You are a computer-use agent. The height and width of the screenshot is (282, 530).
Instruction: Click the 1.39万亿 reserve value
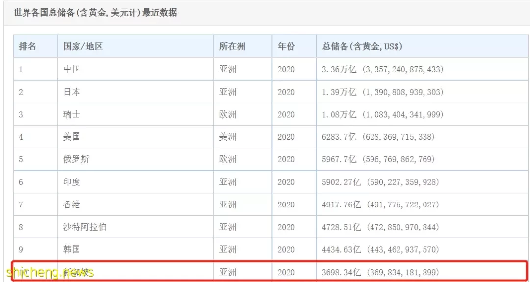pos(339,92)
